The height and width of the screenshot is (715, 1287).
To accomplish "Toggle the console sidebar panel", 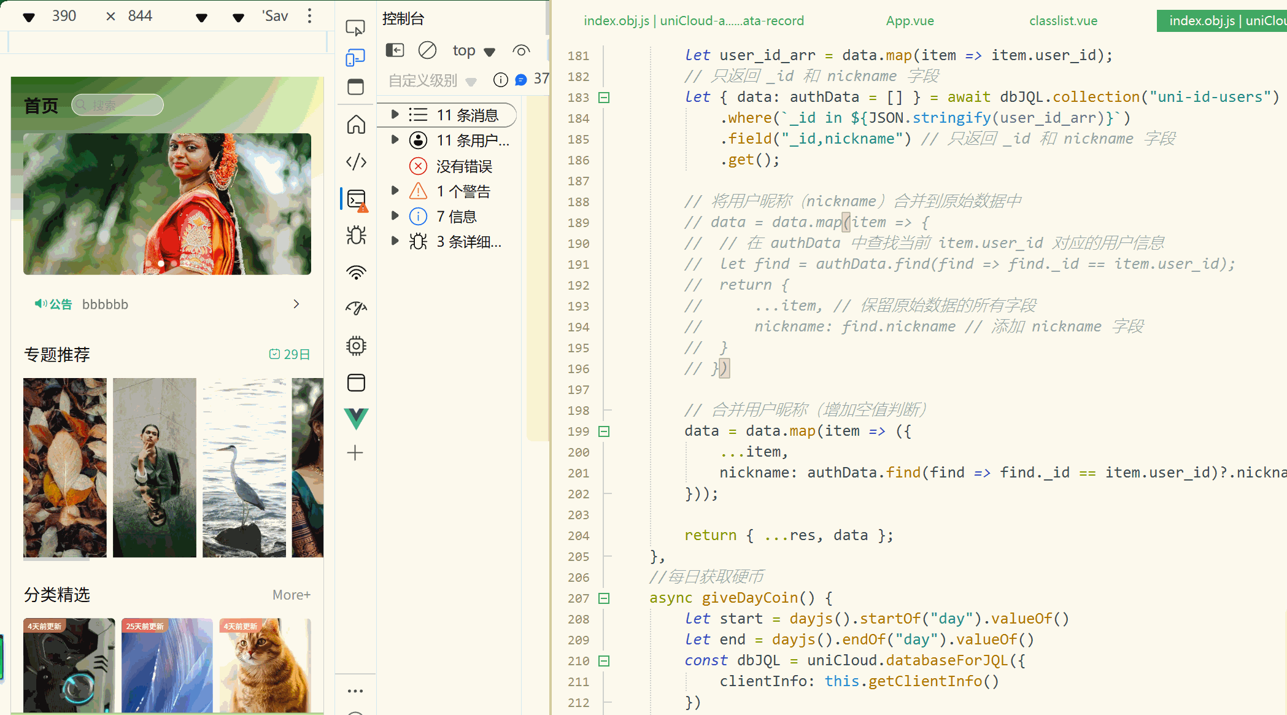I will pyautogui.click(x=395, y=50).
